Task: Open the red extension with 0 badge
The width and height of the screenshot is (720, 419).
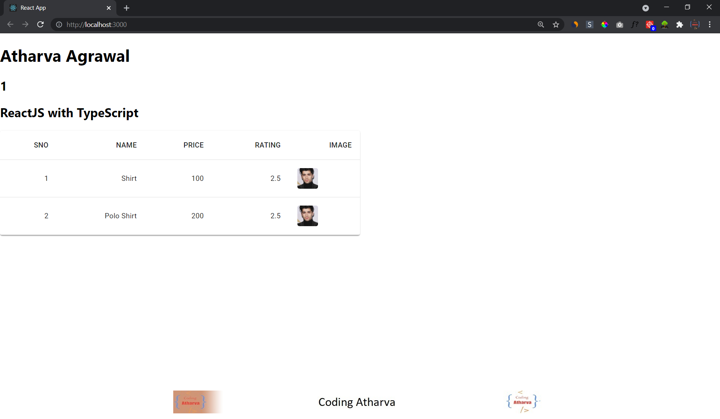Action: (x=650, y=24)
